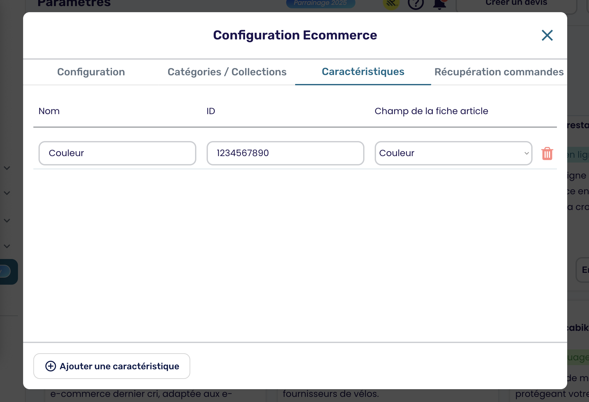Image resolution: width=589 pixels, height=402 pixels.
Task: Click the Parrainage 2025 badge
Action: (320, 3)
